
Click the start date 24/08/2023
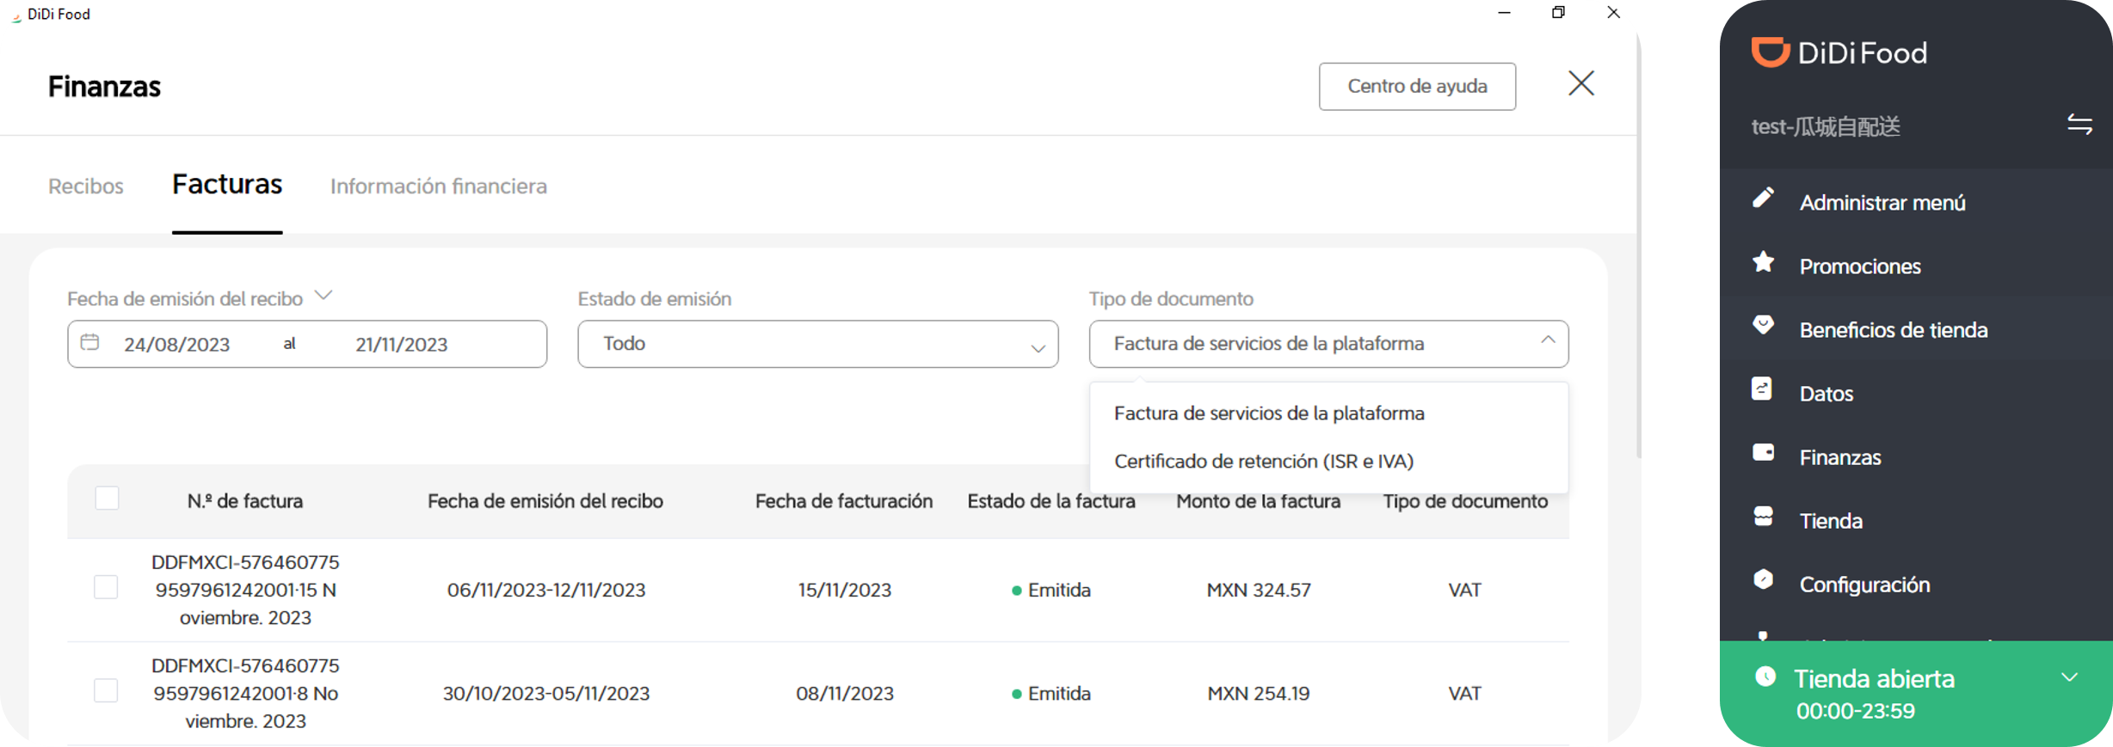pyautogui.click(x=176, y=345)
